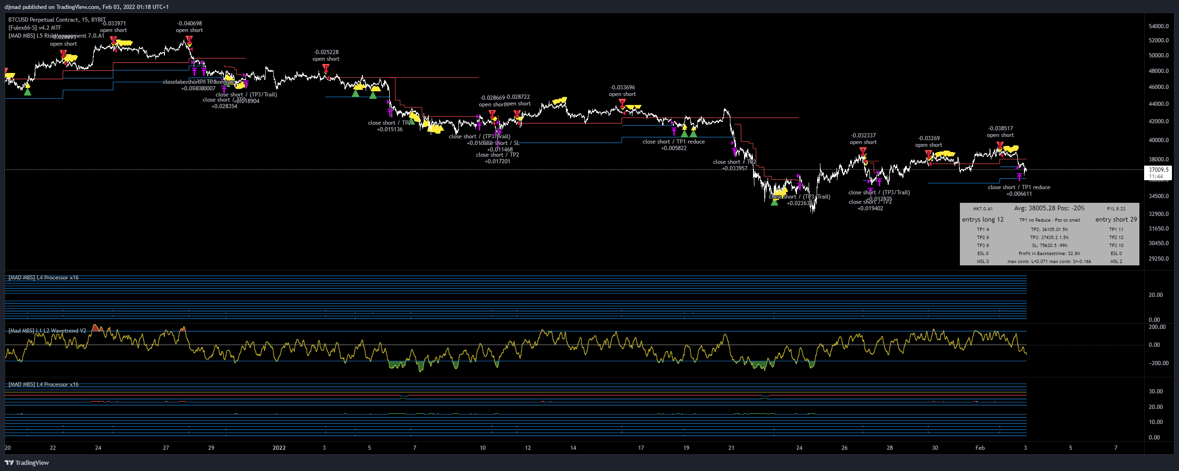Click 54000.0 on the price axis
The width and height of the screenshot is (1179, 471).
1159,26
